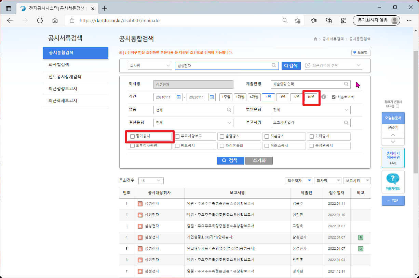Toggle the 최종보고서 checkbox
The width and height of the screenshot is (419, 278).
[x=334, y=97]
